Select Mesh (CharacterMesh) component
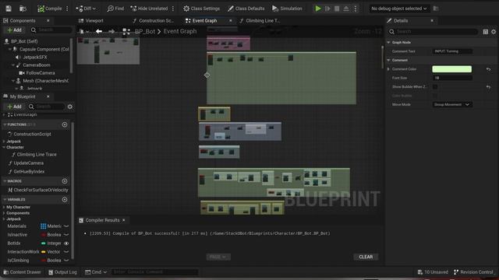The width and height of the screenshot is (499, 280). click(x=45, y=81)
